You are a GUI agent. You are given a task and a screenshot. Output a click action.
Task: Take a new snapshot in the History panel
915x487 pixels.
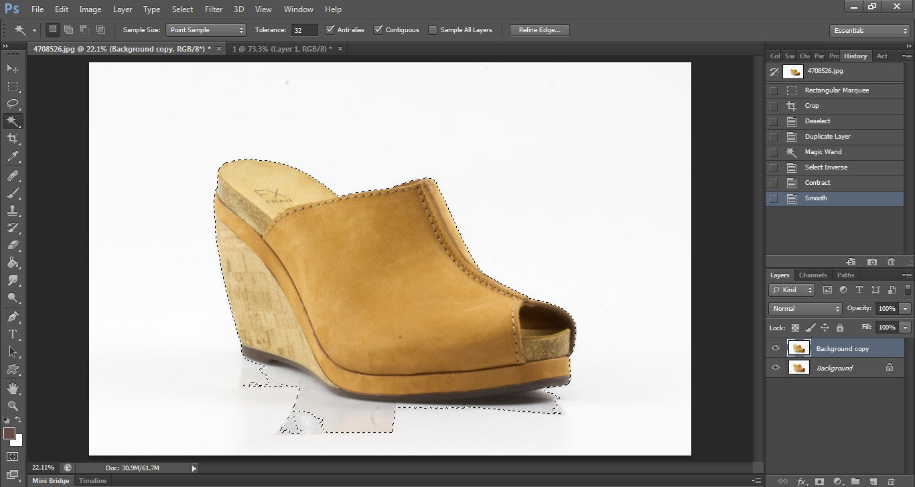(x=871, y=261)
